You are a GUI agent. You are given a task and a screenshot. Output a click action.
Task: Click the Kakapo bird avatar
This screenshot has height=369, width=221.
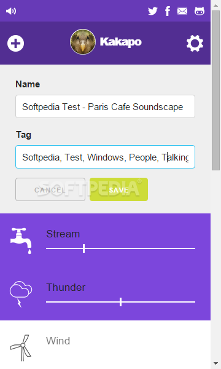coord(83,42)
